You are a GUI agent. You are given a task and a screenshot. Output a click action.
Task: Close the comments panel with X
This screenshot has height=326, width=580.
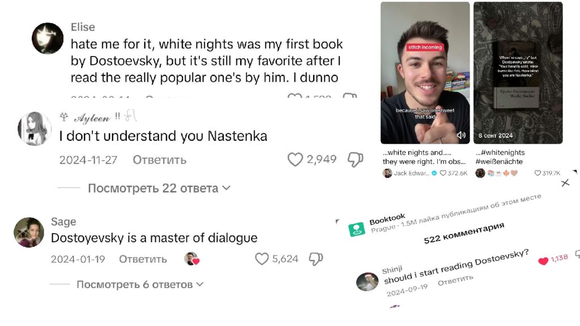tap(565, 183)
